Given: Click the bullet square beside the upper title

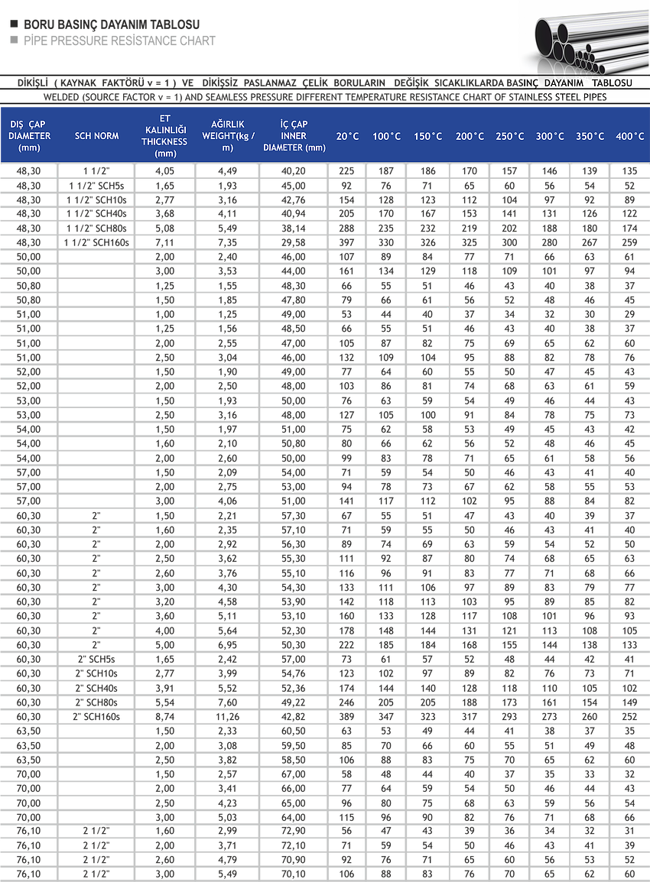Looking at the screenshot, I should pyautogui.click(x=12, y=24).
